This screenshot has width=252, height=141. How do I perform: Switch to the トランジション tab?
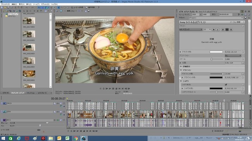click(31, 93)
